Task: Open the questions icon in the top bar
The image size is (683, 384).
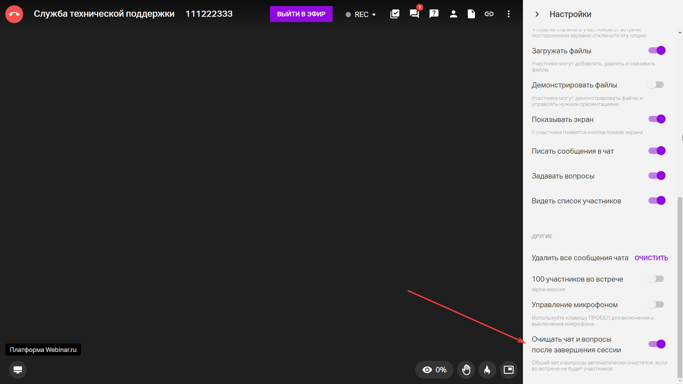Action: coord(434,14)
